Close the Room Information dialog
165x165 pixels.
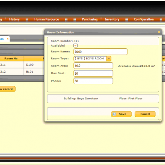coord(159,32)
